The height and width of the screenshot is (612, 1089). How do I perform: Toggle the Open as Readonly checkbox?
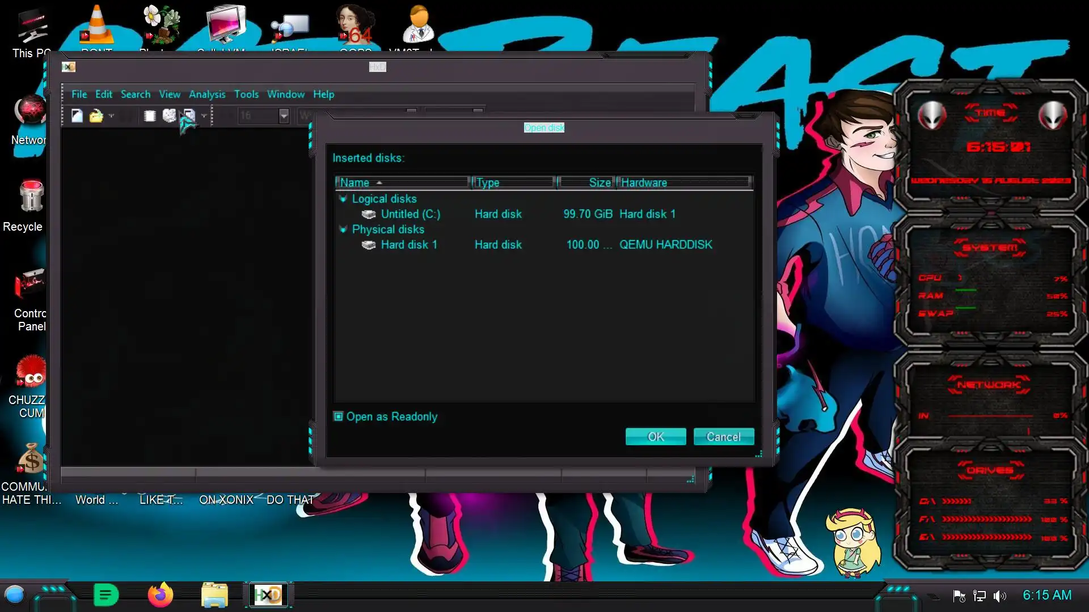pyautogui.click(x=339, y=416)
